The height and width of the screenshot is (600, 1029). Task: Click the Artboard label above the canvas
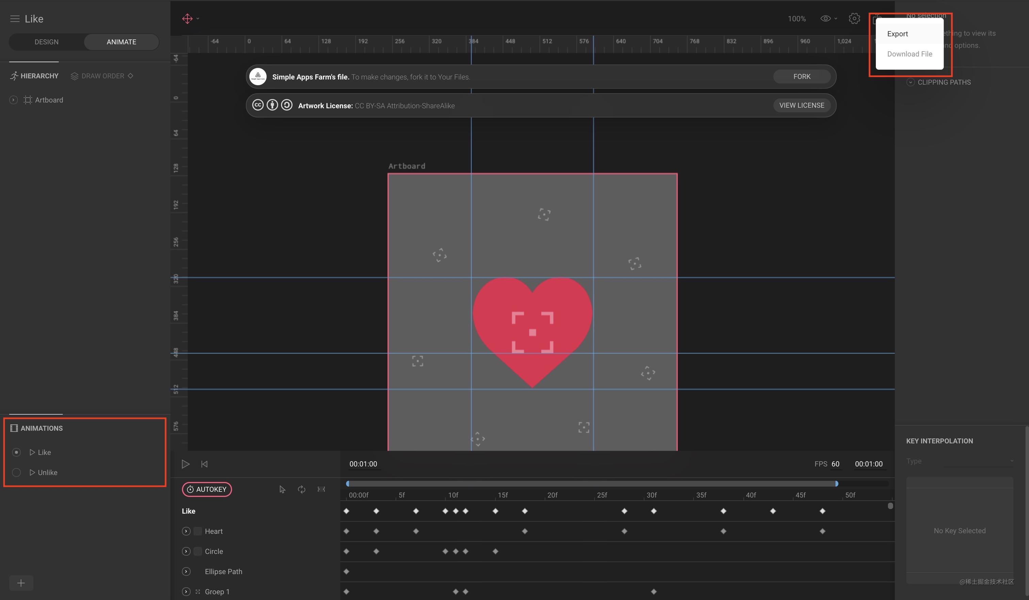pyautogui.click(x=407, y=166)
